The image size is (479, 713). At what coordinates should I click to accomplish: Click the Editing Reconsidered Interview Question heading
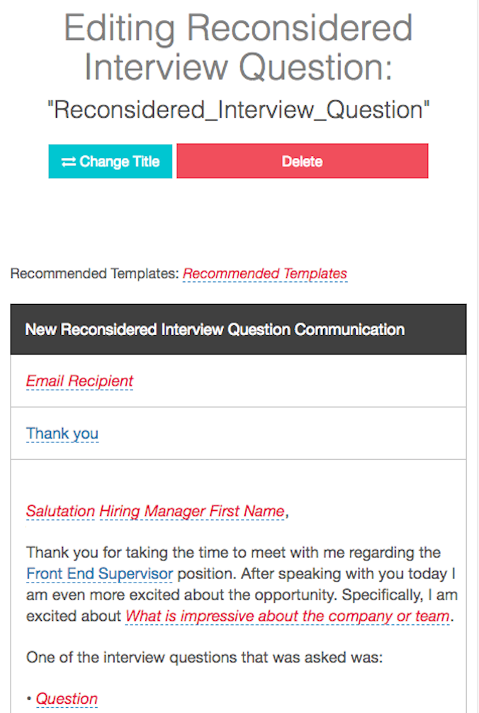point(238,48)
